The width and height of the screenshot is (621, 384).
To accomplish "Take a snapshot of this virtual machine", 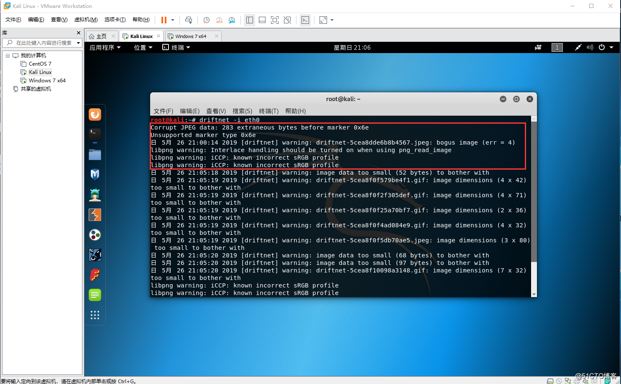I will point(206,20).
